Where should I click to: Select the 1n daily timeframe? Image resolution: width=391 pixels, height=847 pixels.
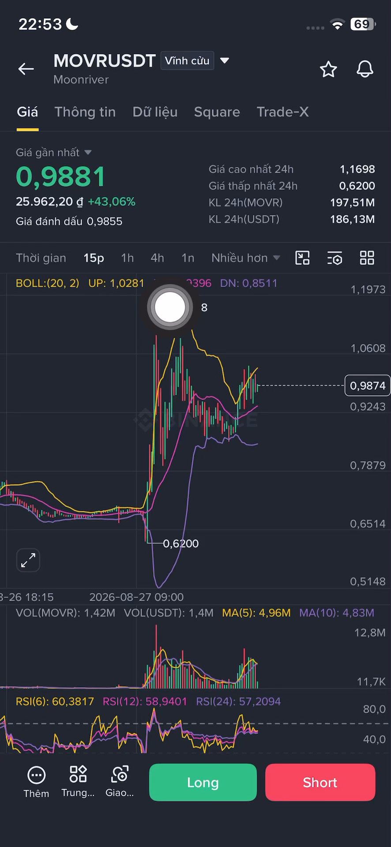pos(188,258)
